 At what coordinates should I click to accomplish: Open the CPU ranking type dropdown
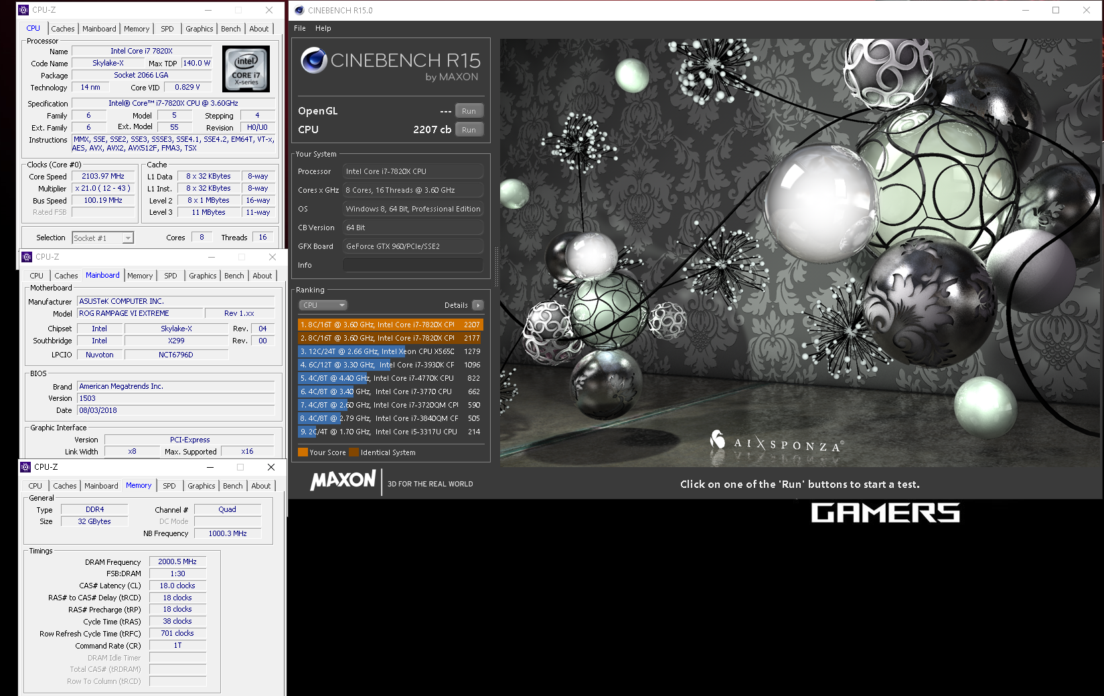pyautogui.click(x=323, y=305)
